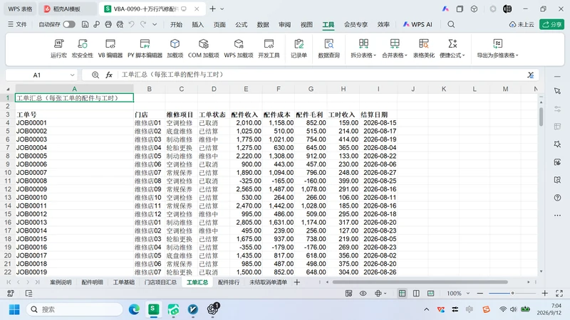Open Developer Tools (开发工具)
This screenshot has height=320, width=570.
coord(269,48)
